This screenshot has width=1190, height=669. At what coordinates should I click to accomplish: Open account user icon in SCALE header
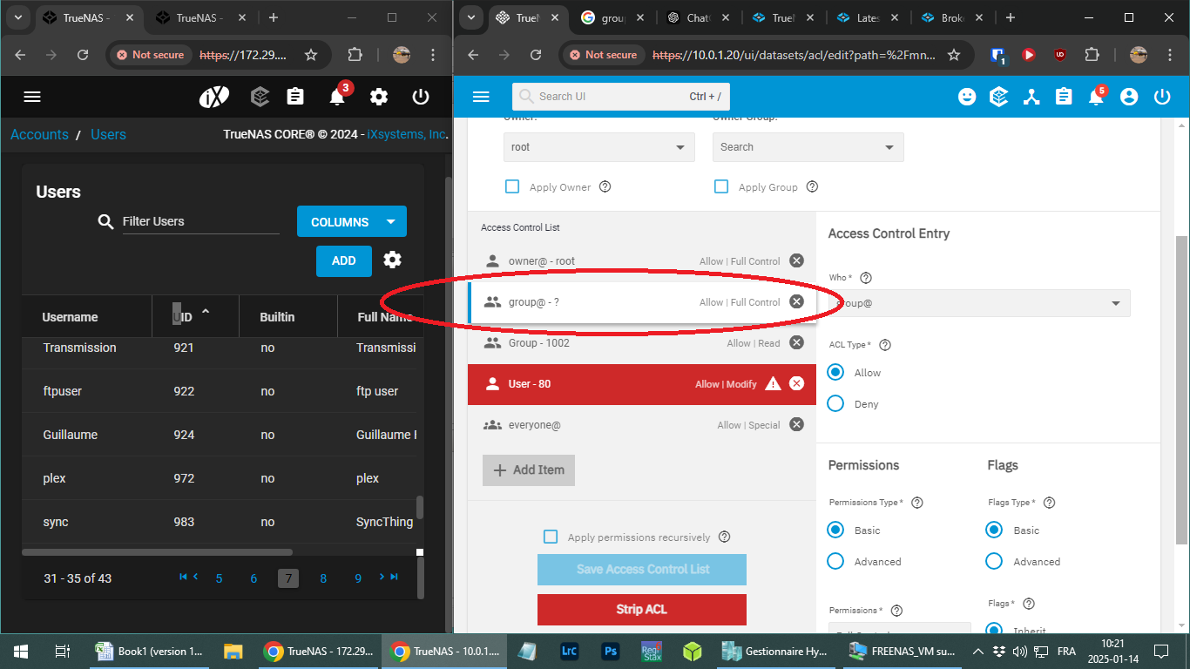pyautogui.click(x=1129, y=97)
